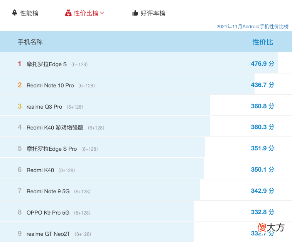Click the thumbs-up icon beside 好评率榜
The height and width of the screenshot is (242, 292).
click(x=135, y=13)
